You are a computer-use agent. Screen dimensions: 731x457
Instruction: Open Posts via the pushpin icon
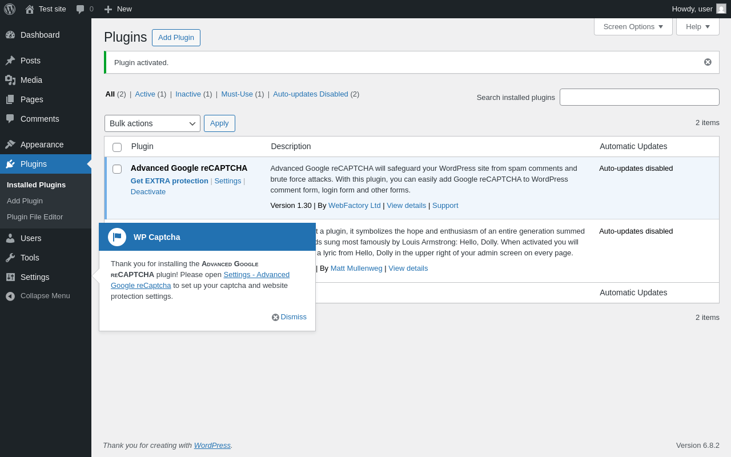(x=10, y=61)
